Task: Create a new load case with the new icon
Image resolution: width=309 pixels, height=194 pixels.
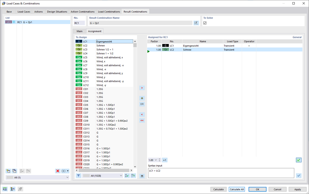Action: click(8, 171)
